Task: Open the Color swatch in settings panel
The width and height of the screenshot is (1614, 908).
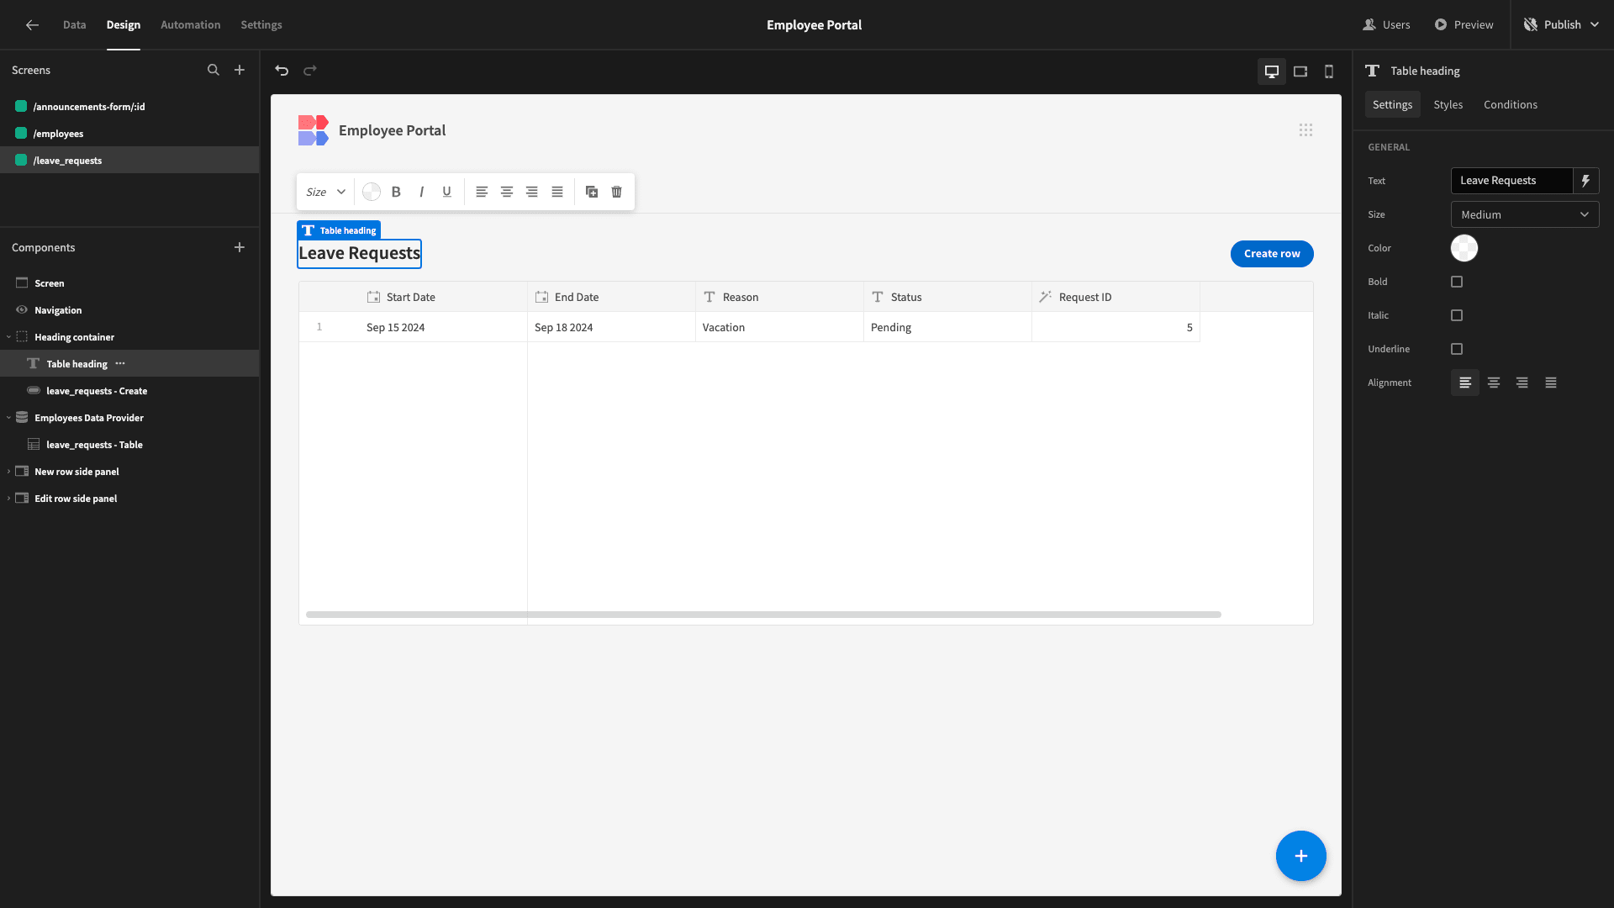Action: tap(1464, 248)
